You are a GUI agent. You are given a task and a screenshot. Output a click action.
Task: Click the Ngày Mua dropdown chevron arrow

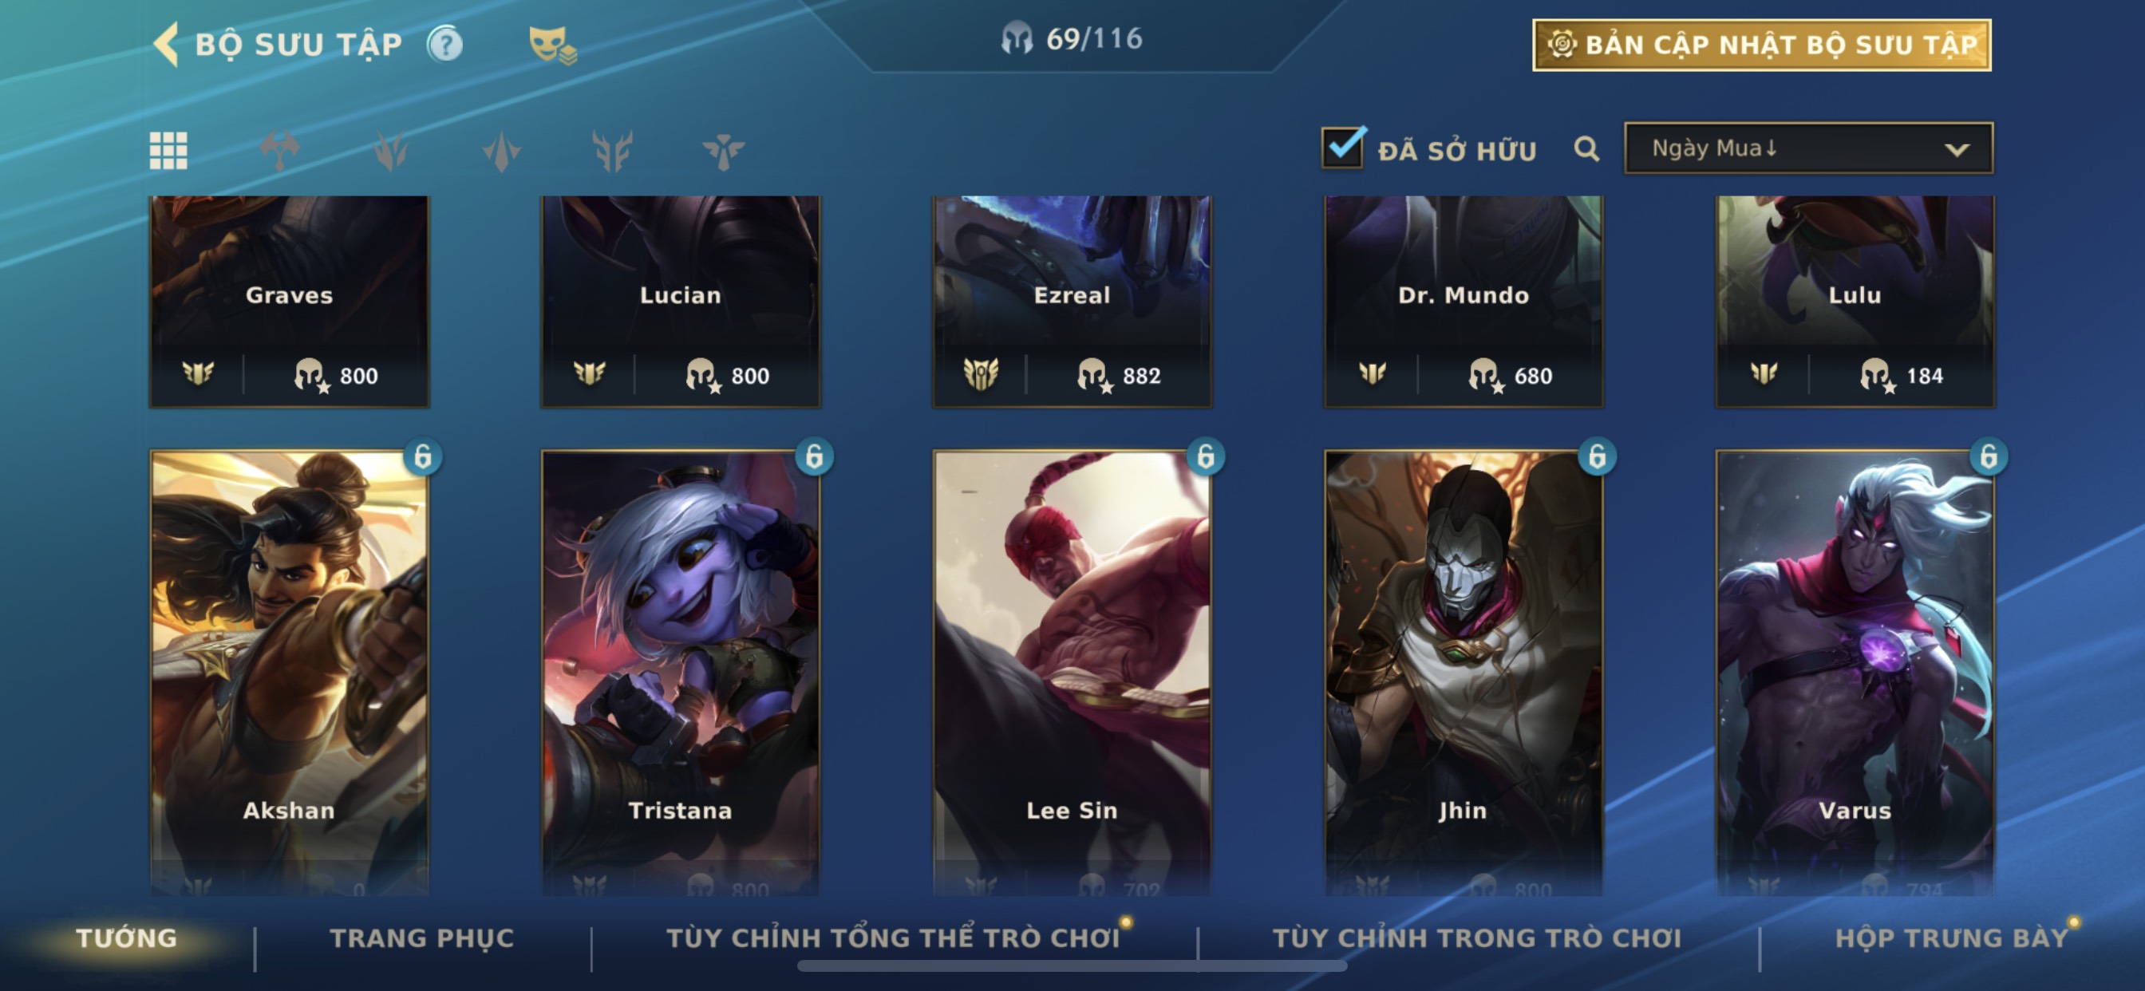[1956, 150]
